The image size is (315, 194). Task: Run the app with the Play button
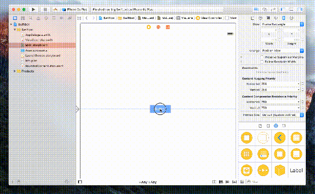33,9
